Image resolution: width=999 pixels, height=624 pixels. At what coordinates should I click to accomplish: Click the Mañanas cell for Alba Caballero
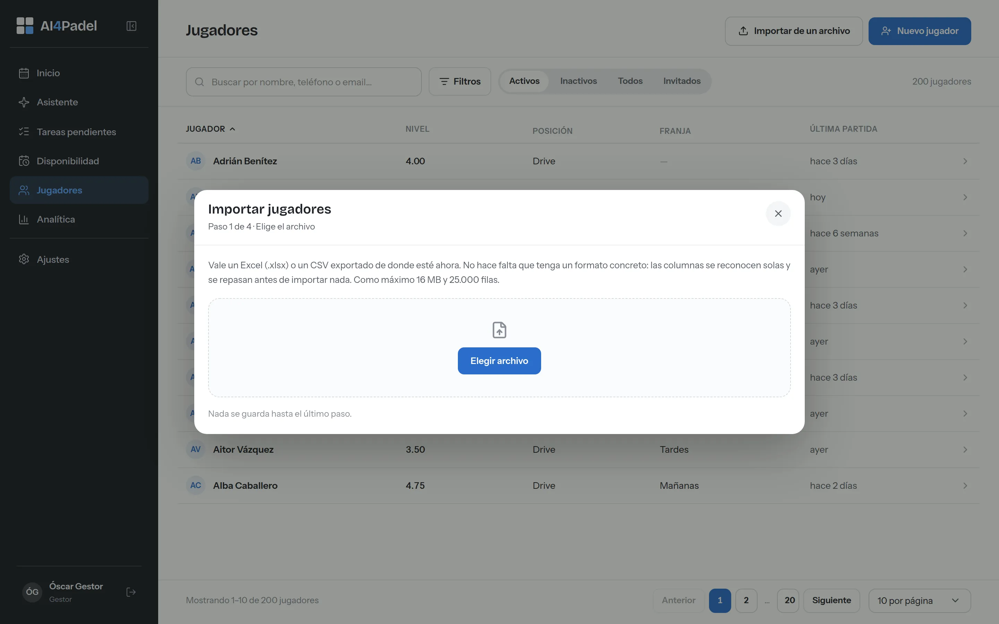(x=679, y=486)
